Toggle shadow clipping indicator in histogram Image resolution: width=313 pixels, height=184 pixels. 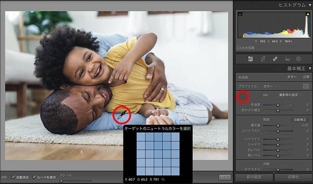240,14
